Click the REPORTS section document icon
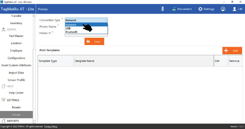The height and width of the screenshot is (129, 245). tap(4, 121)
